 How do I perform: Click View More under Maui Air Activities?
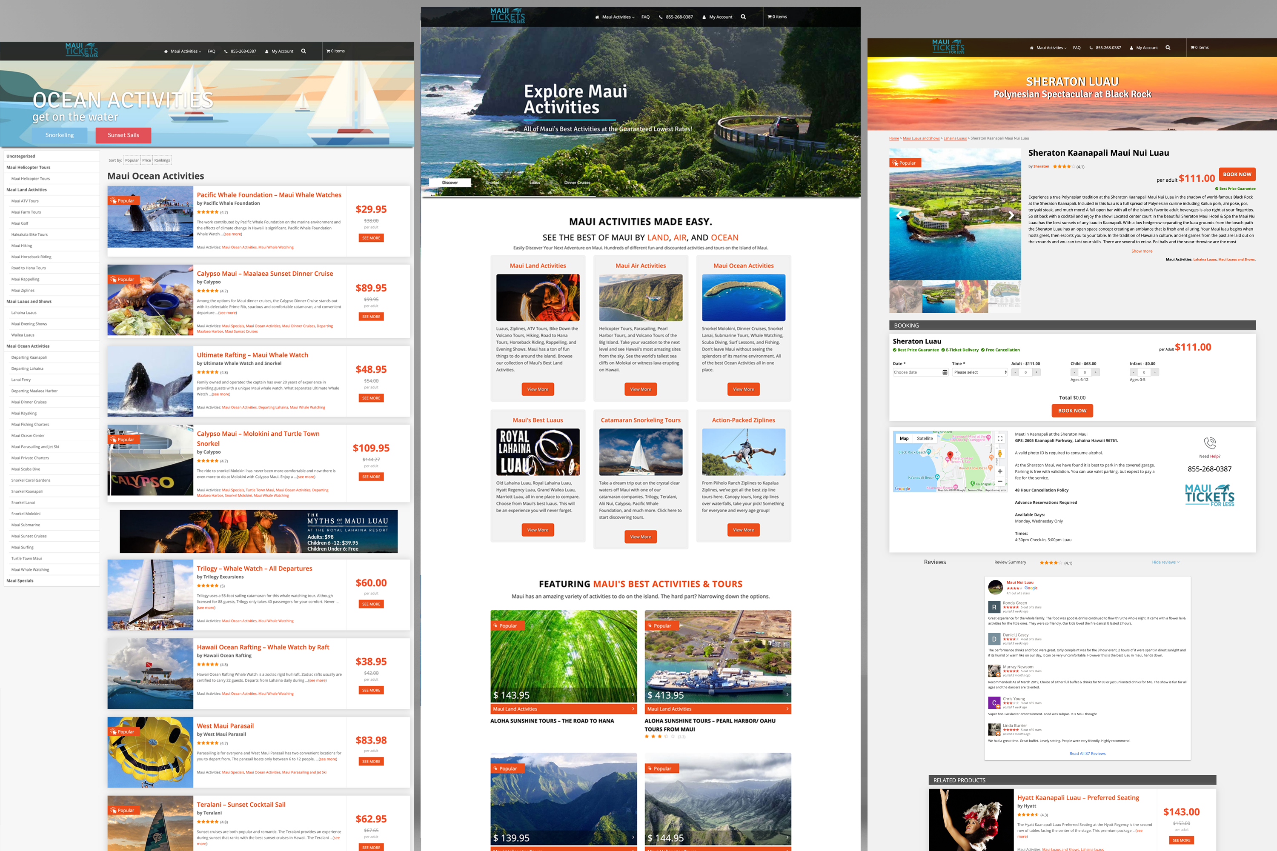click(641, 389)
